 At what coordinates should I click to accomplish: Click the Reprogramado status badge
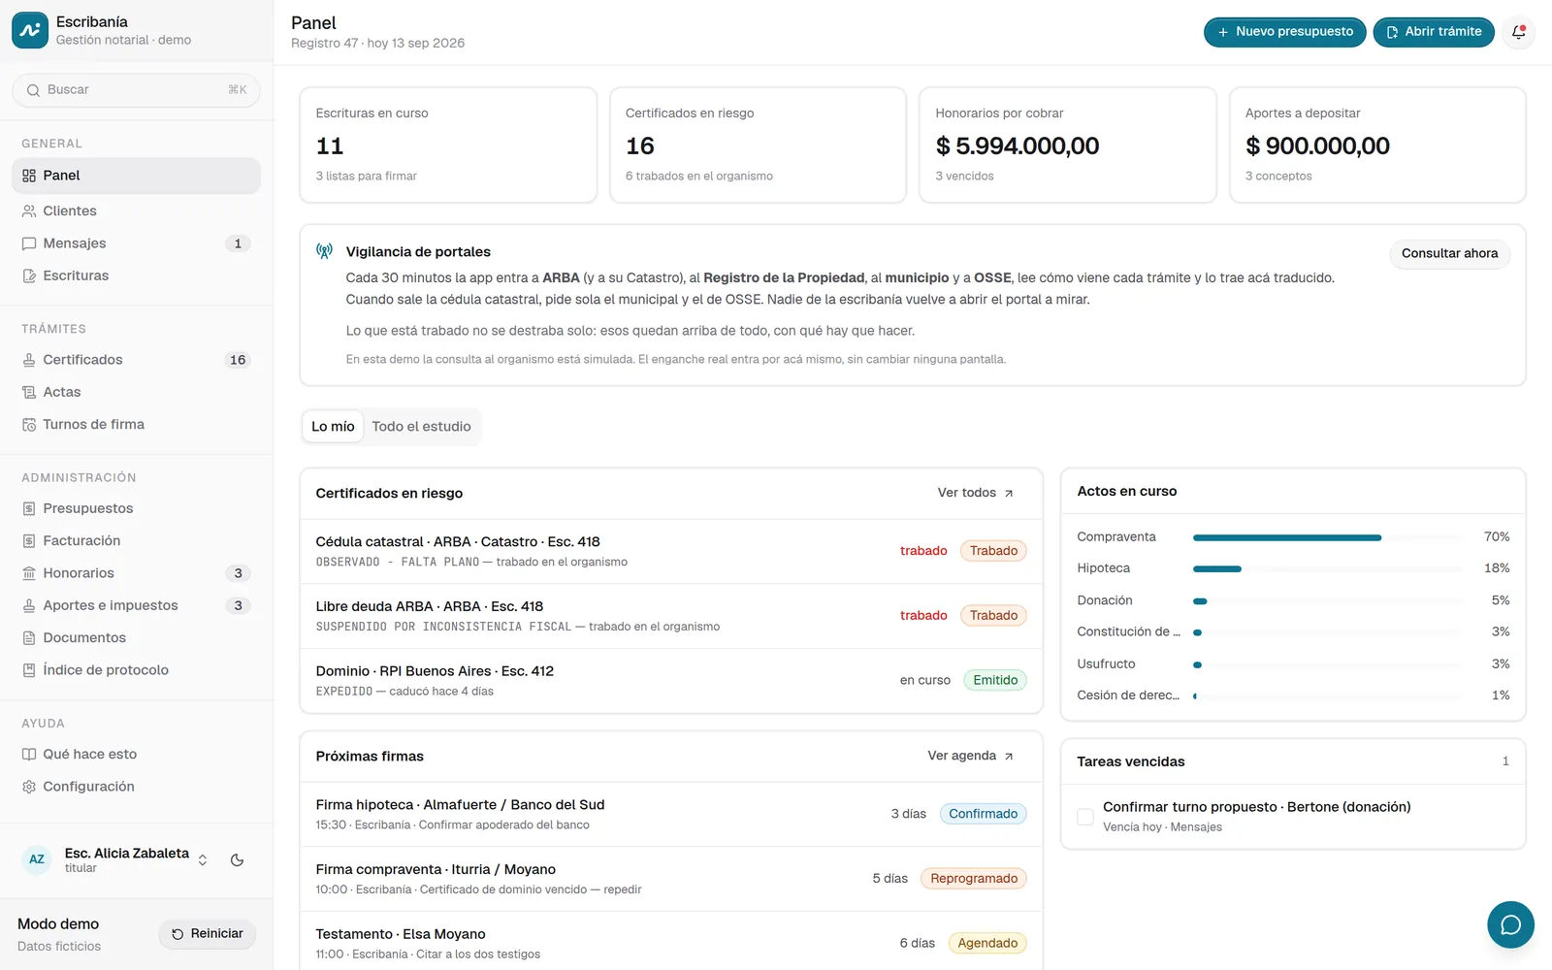tap(974, 879)
